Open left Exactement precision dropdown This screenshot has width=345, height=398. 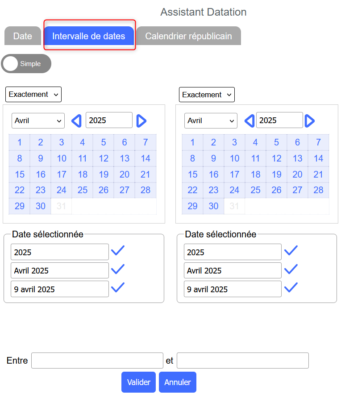pos(33,95)
